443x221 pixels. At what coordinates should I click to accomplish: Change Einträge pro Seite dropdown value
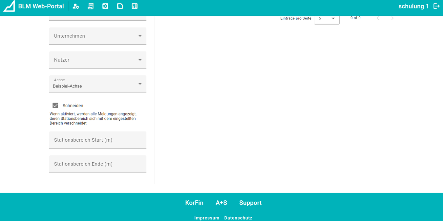click(x=327, y=18)
